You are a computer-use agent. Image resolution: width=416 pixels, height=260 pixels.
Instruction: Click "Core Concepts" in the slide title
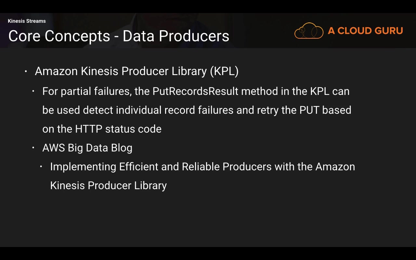point(59,36)
